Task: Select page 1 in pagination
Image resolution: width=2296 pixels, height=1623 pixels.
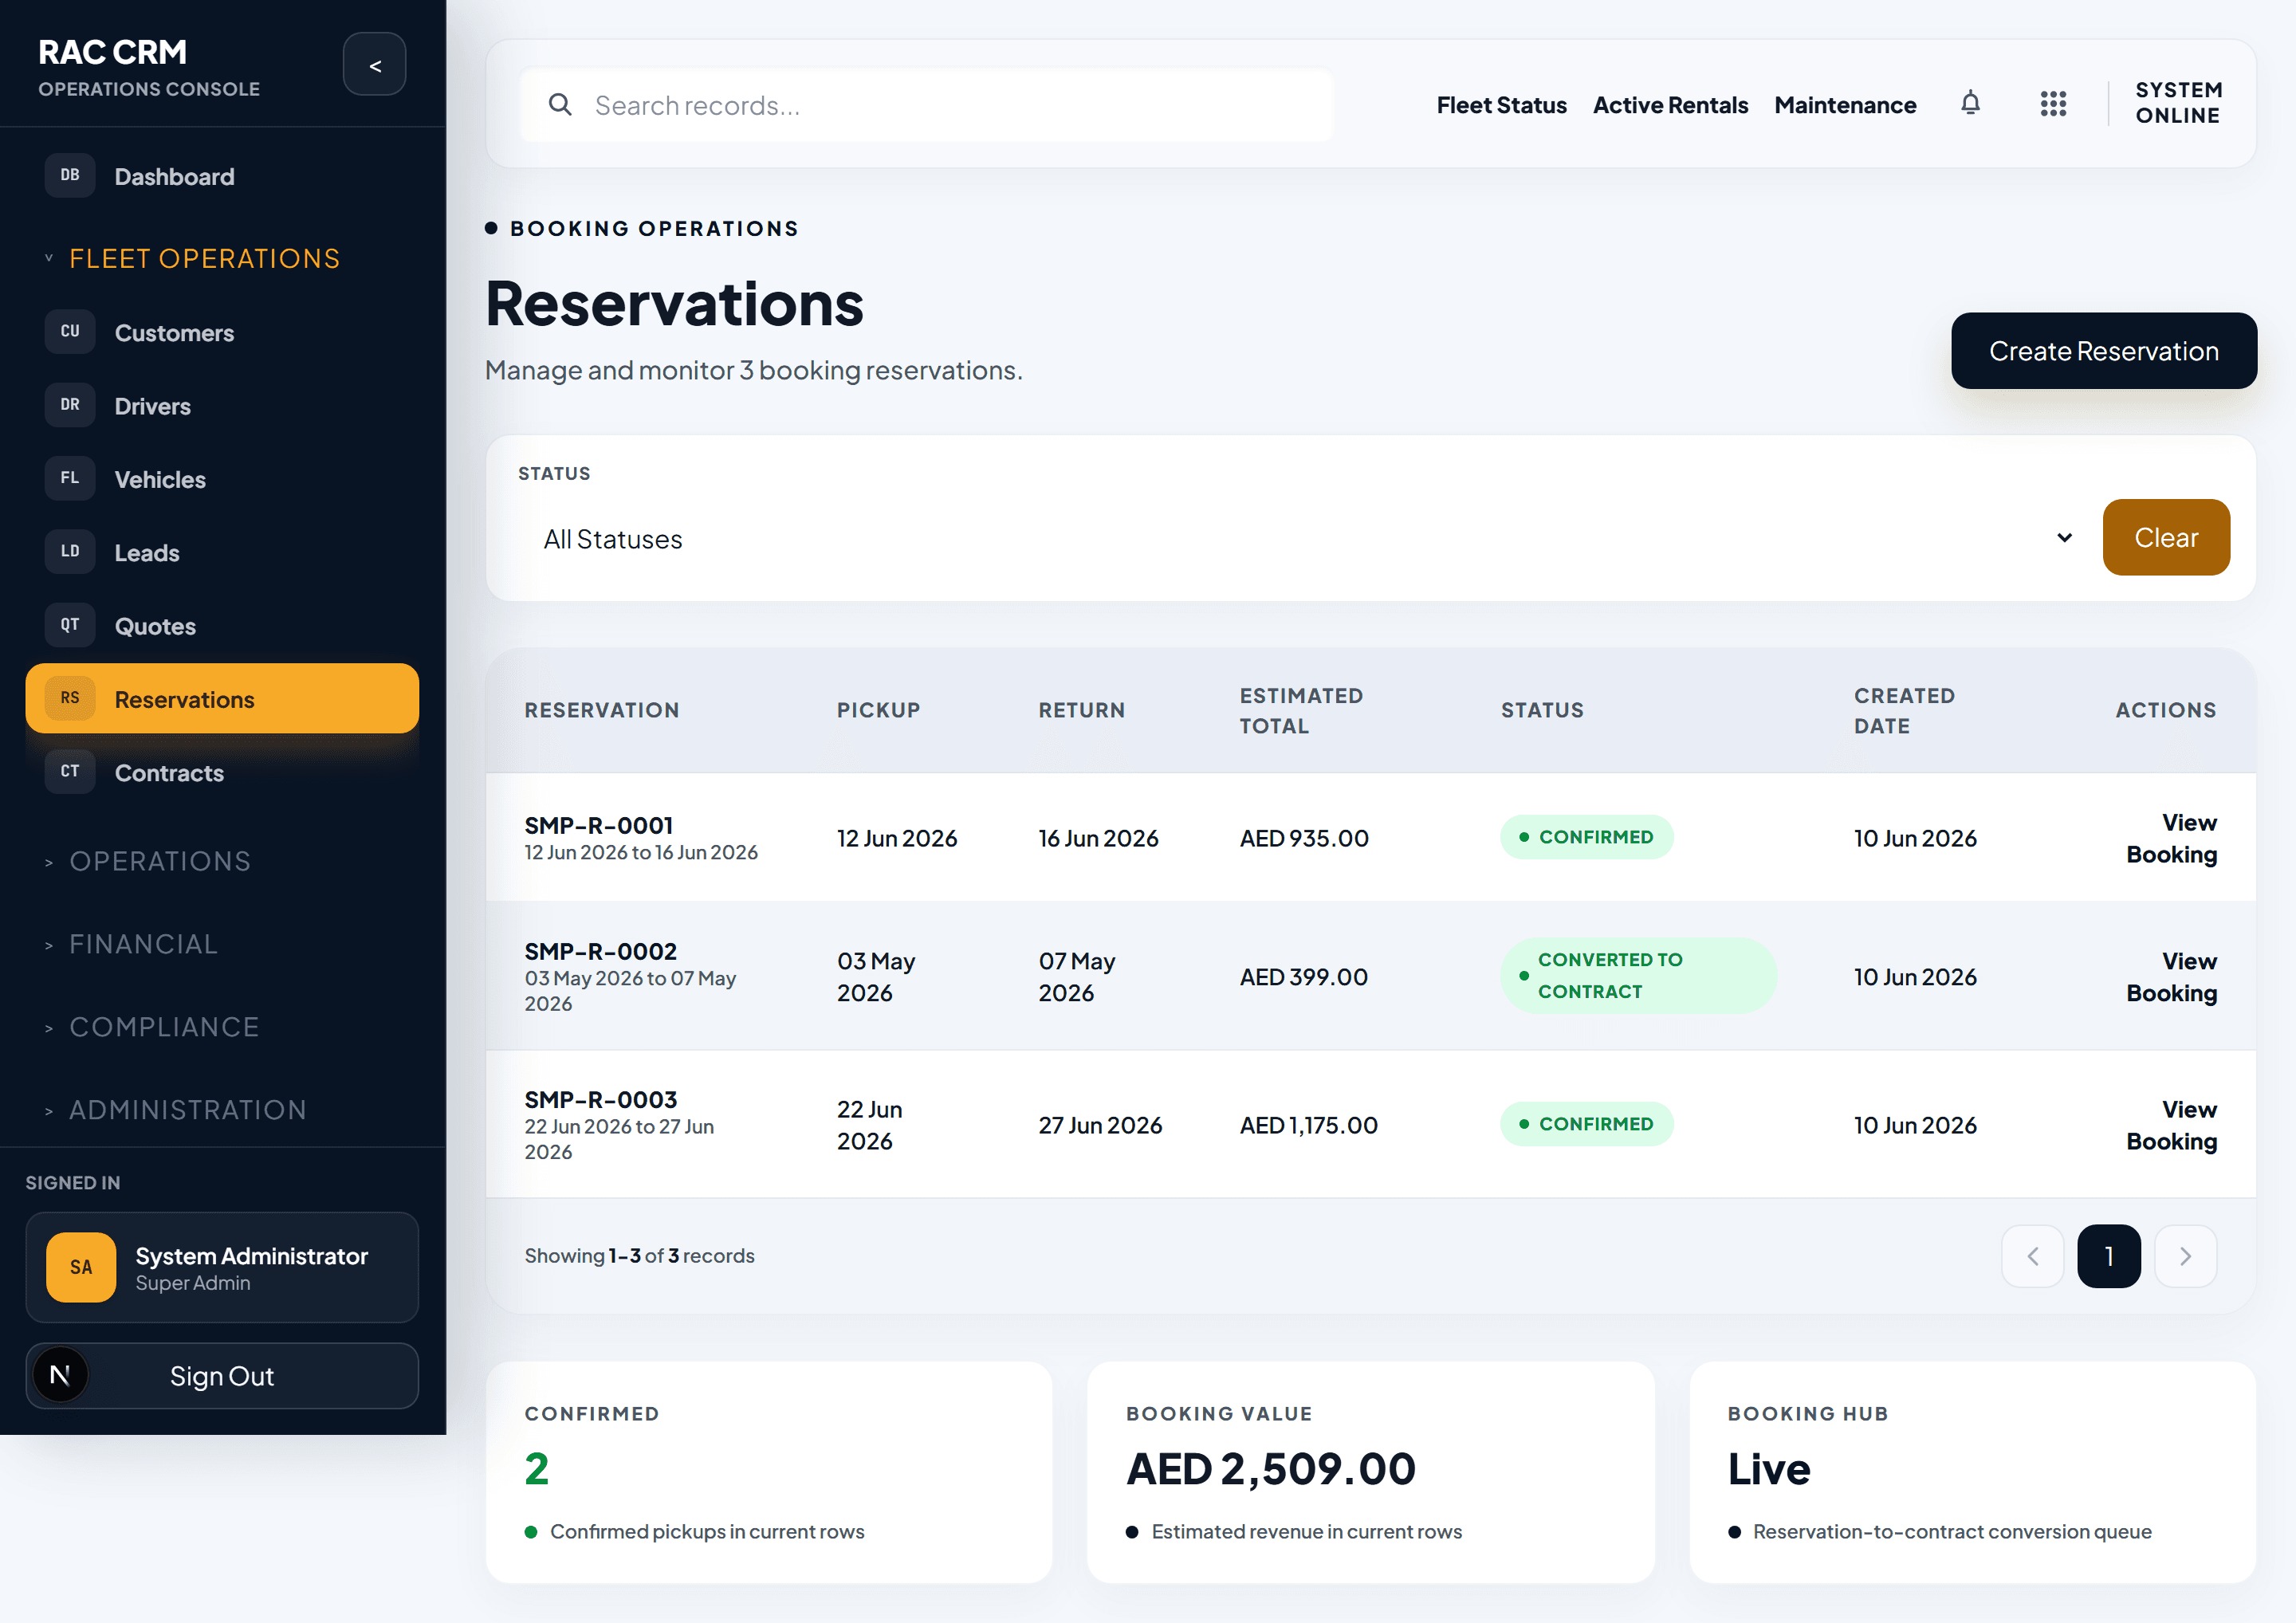Action: [x=2109, y=1256]
